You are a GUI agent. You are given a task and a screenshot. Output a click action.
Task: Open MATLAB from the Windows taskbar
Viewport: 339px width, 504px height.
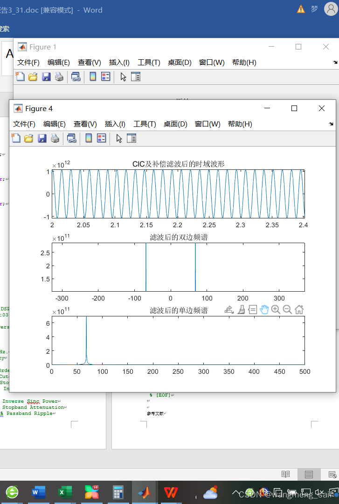click(x=144, y=492)
